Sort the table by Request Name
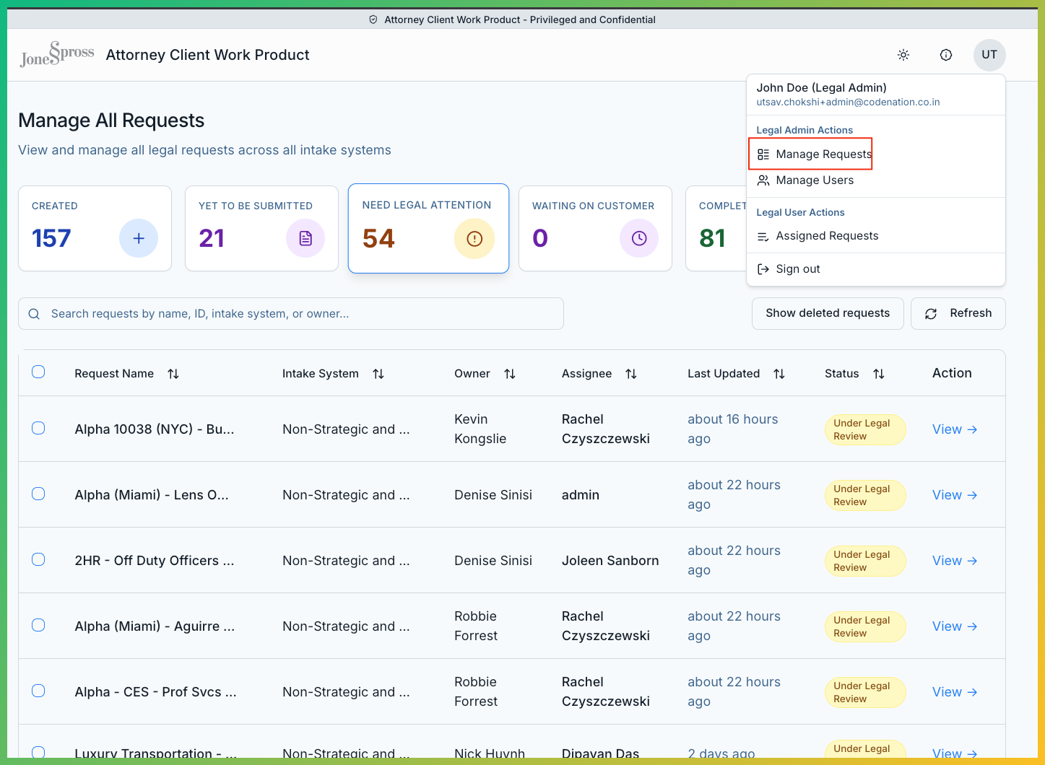The width and height of the screenshot is (1045, 765). click(173, 373)
